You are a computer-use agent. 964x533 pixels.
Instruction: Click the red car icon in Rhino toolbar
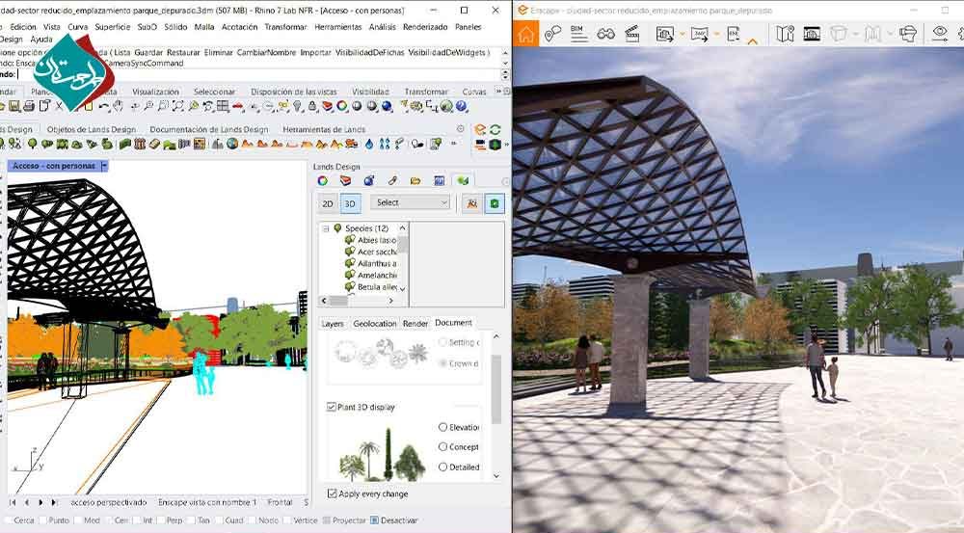click(x=237, y=107)
